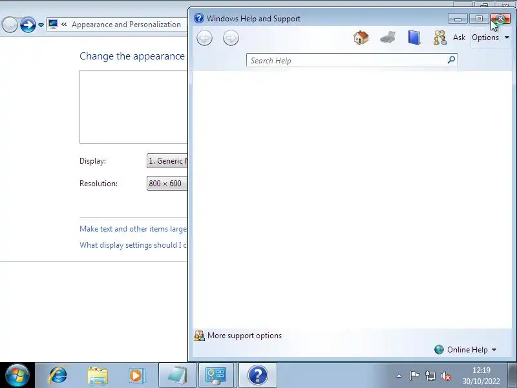Open the Windows Start menu
Image resolution: width=517 pixels, height=388 pixels.
(17, 375)
